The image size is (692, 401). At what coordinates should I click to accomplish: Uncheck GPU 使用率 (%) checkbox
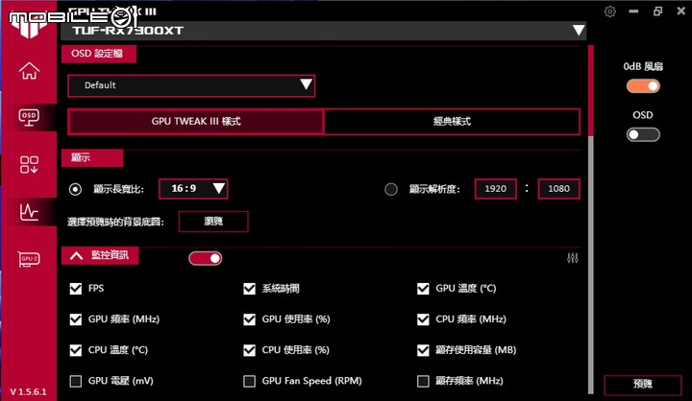click(249, 319)
